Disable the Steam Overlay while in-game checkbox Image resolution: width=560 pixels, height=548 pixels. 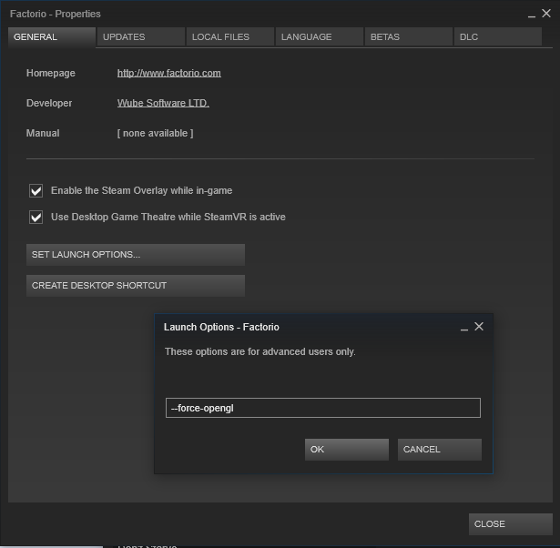click(x=36, y=191)
